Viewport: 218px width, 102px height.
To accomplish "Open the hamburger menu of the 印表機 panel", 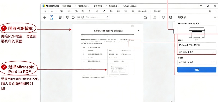I will 215,17.
